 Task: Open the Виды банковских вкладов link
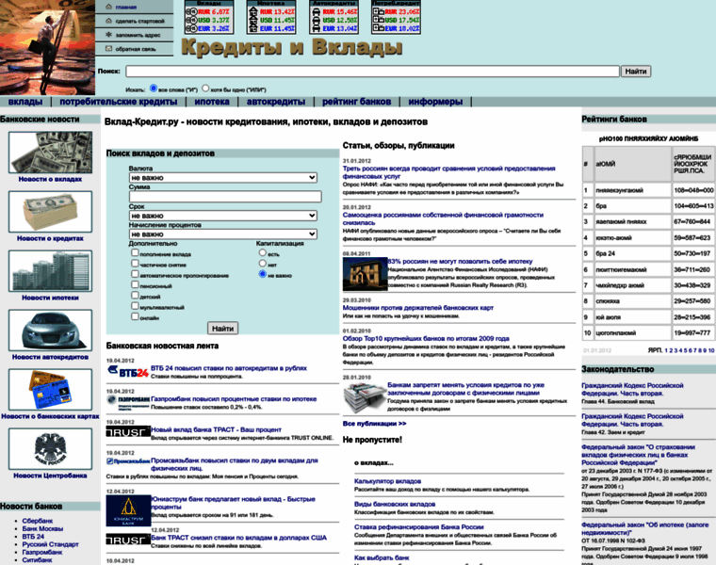[395, 504]
